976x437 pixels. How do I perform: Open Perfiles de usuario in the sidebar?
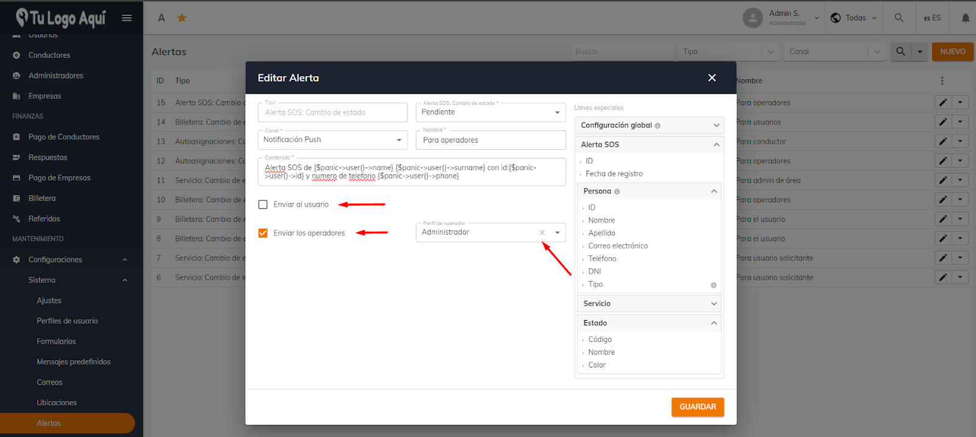click(x=67, y=321)
